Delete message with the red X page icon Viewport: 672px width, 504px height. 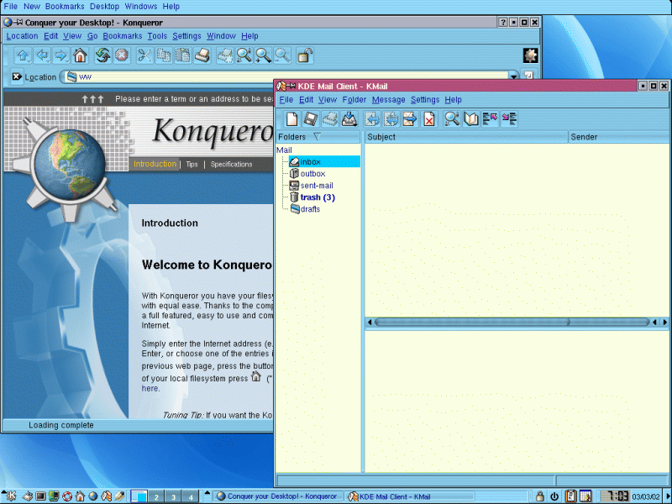(x=428, y=118)
